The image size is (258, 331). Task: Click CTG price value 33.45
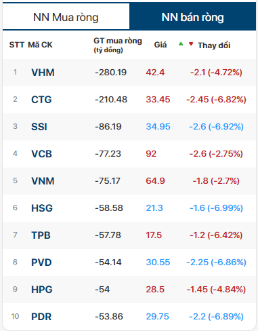pyautogui.click(x=158, y=100)
